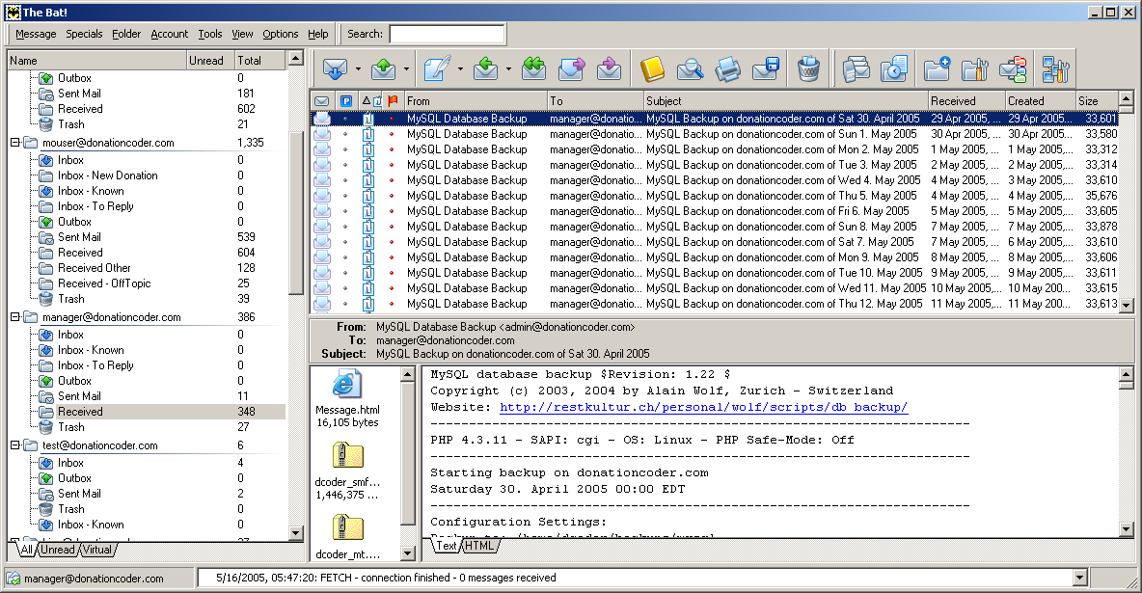Collapse the manager@donationcoder.com account tree

coord(14,317)
